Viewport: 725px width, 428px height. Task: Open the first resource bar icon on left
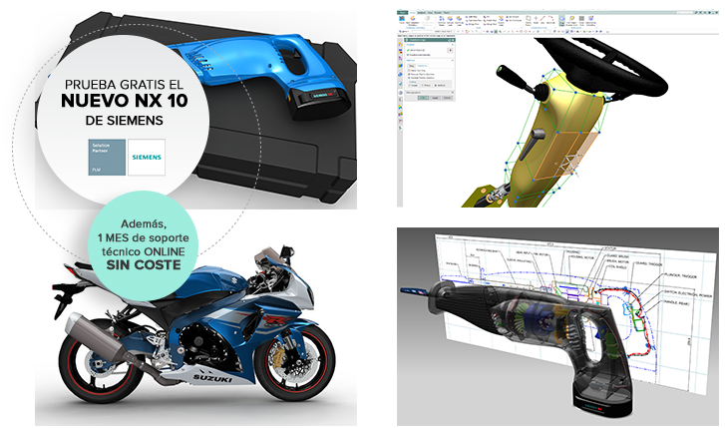(401, 44)
